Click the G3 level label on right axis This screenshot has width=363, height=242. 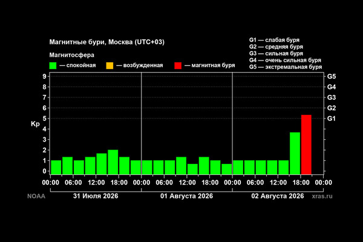point(332,97)
